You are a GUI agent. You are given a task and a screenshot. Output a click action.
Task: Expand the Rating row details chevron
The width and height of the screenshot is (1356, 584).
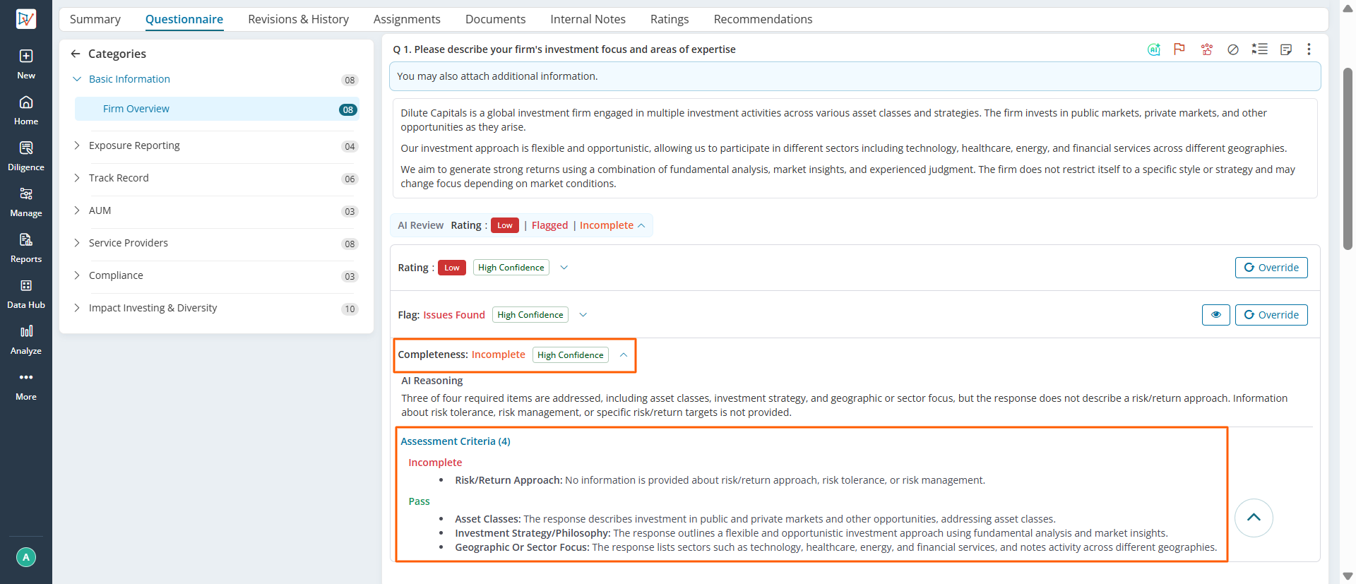(x=564, y=268)
